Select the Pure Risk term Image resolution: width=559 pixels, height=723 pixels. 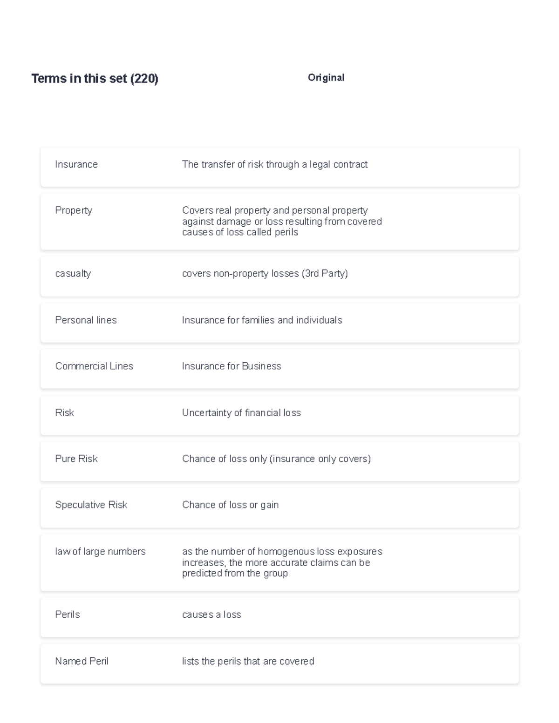coord(76,459)
